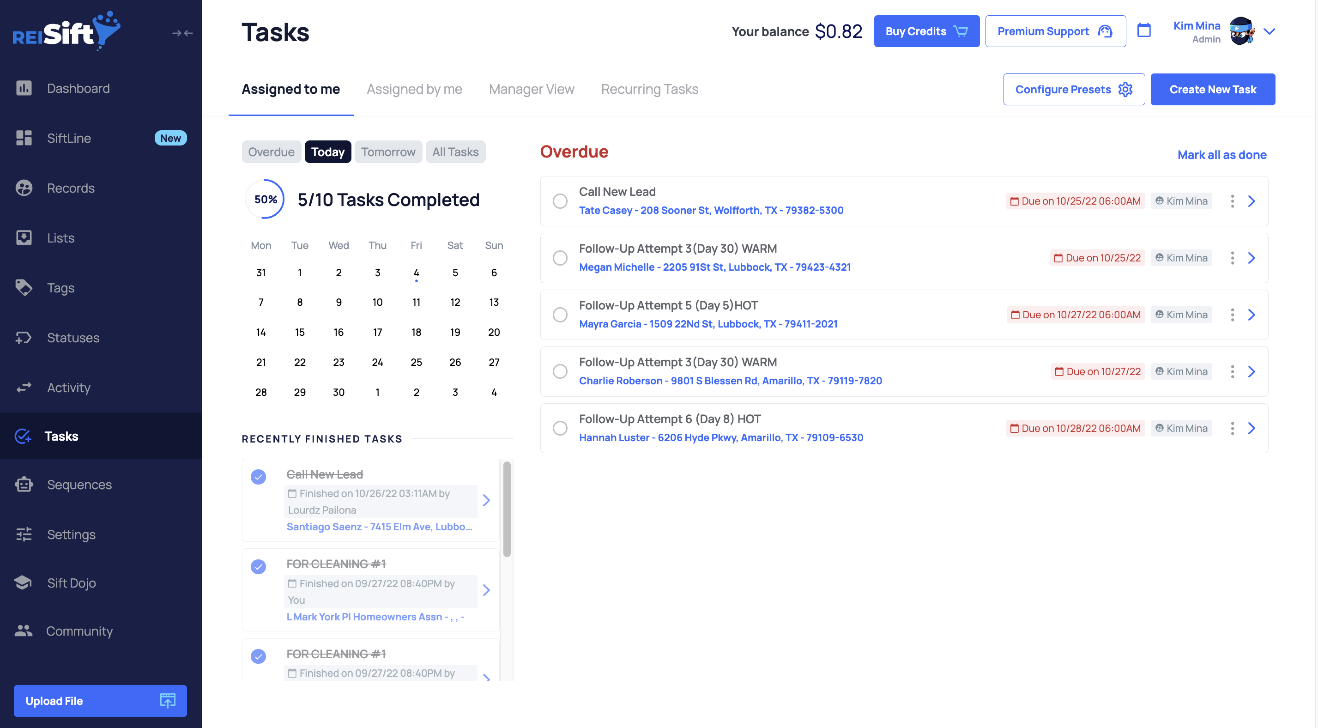Switch to the Manager View tab
Image resolution: width=1318 pixels, height=728 pixels.
tap(531, 89)
